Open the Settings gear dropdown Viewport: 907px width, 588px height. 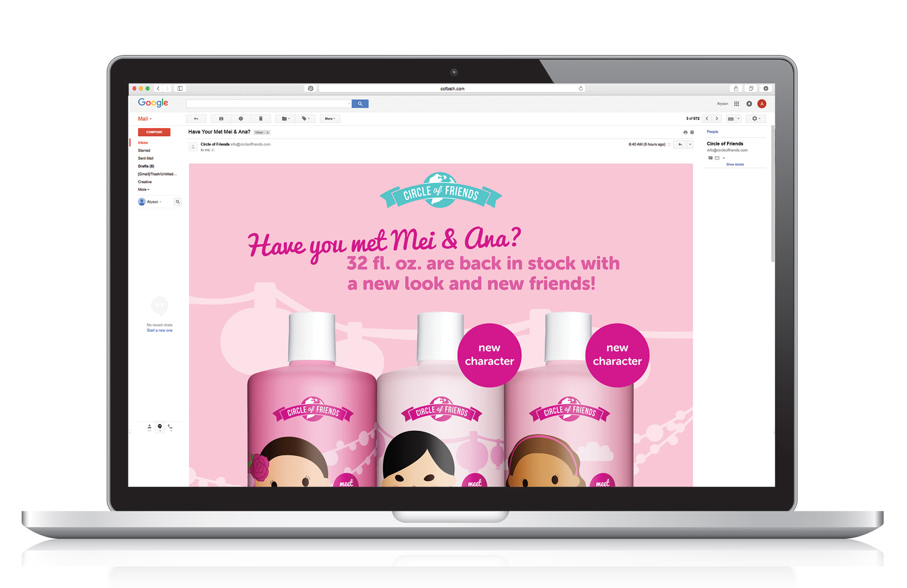[756, 119]
